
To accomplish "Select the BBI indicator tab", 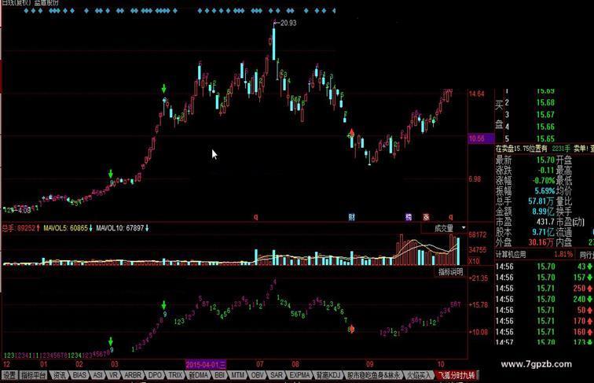I will point(219,375).
